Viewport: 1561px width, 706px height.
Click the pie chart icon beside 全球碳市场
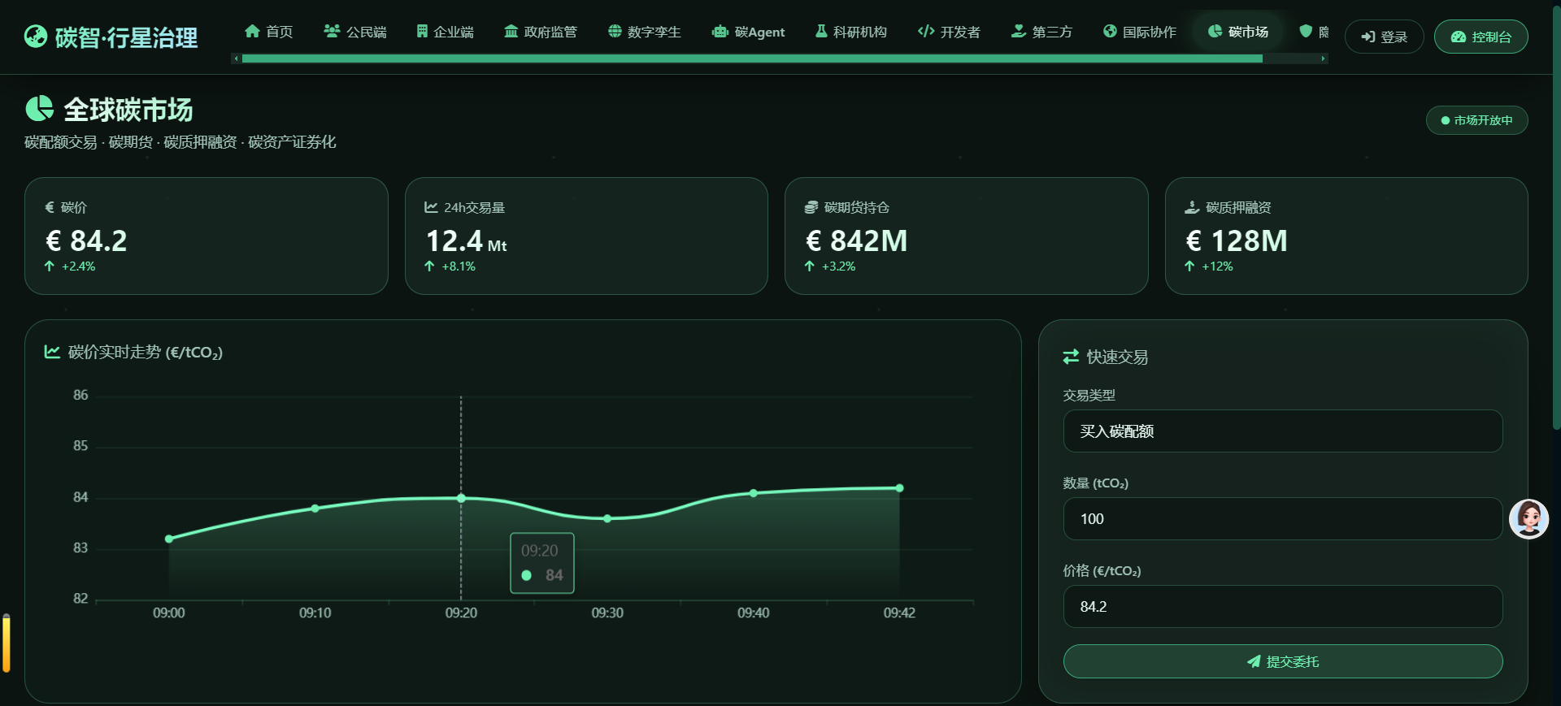pos(39,108)
